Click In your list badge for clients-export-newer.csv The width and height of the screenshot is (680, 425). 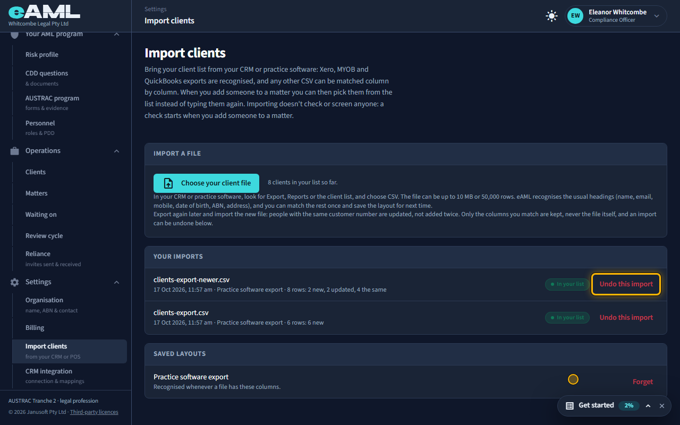[x=567, y=284]
